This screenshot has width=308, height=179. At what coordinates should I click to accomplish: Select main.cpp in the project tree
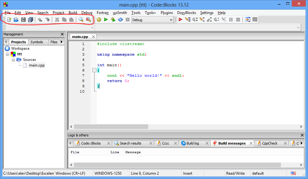tap(37, 65)
